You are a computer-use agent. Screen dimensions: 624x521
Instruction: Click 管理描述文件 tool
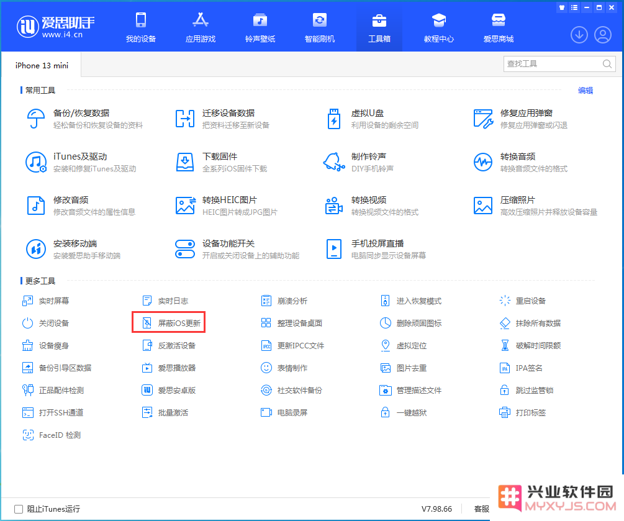[x=411, y=390]
